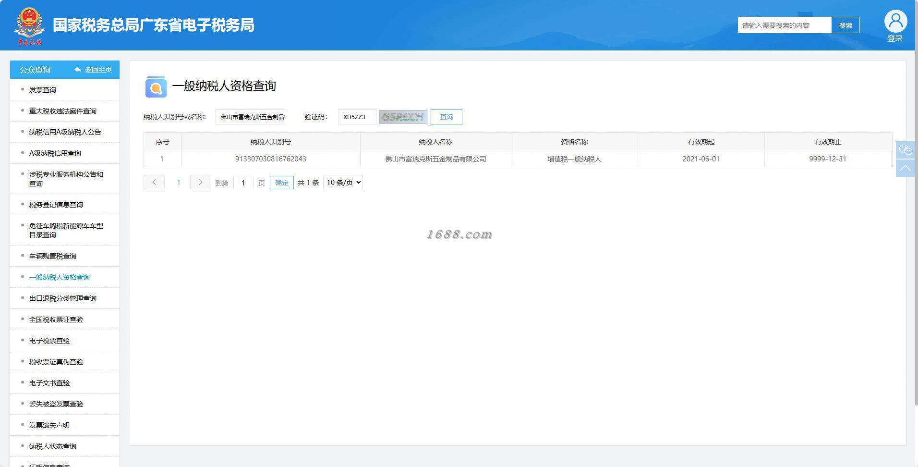The image size is (918, 467).
Task: Go to next results page arrow
Action: point(201,182)
